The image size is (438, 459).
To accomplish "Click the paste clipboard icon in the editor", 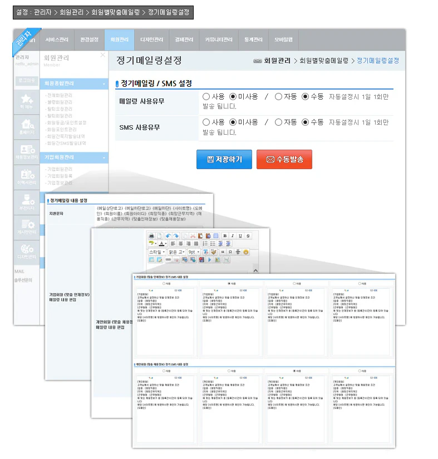I will pos(200,236).
